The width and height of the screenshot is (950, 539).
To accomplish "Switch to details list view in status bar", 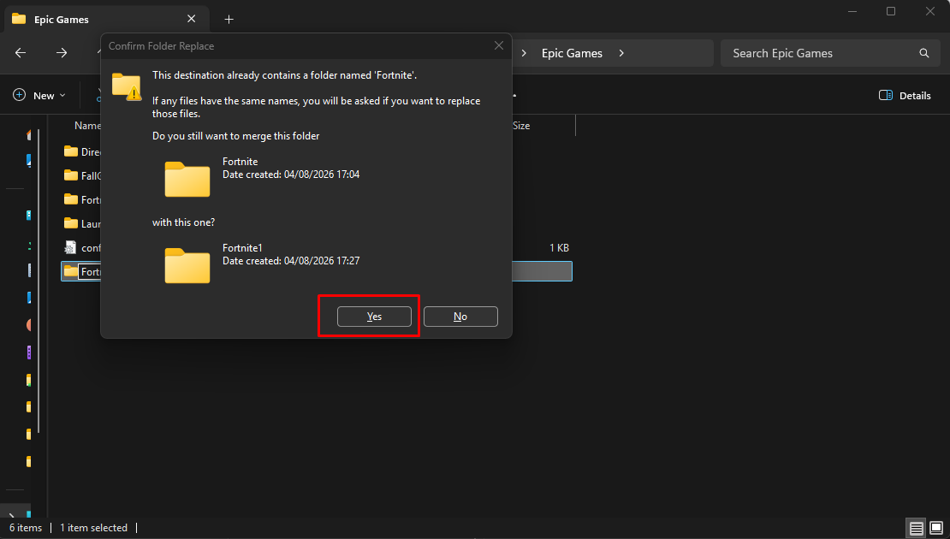I will (916, 528).
